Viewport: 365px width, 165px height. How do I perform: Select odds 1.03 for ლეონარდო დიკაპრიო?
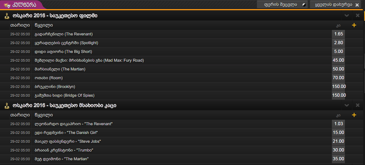[x=338, y=124]
